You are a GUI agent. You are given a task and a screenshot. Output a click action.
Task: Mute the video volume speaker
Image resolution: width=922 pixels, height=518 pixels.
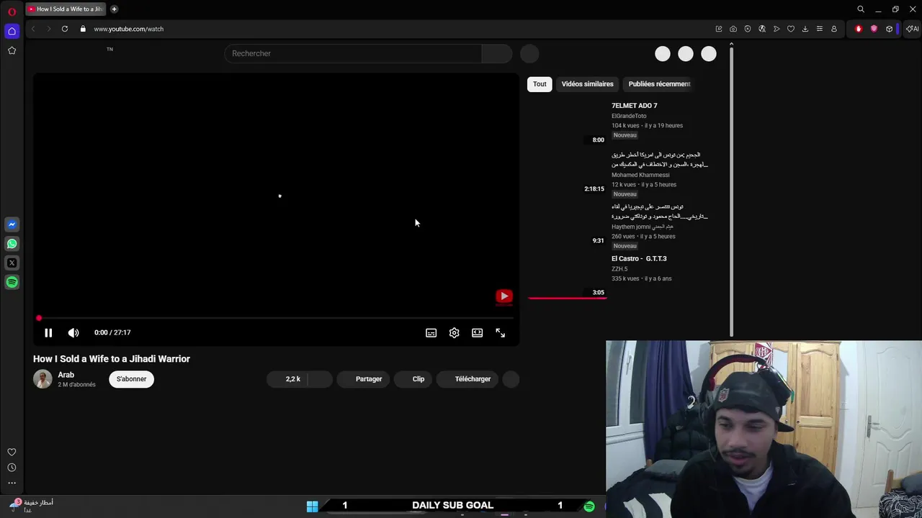73,332
